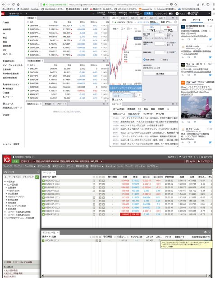Click the Firefox reload page icon
The image size is (215, 281).
click(14, 5)
